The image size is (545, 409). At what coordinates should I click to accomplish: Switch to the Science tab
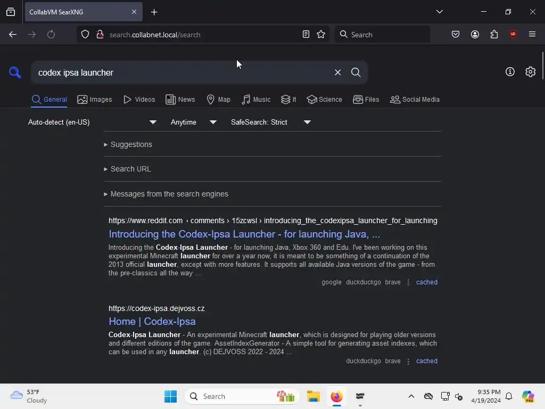click(324, 100)
